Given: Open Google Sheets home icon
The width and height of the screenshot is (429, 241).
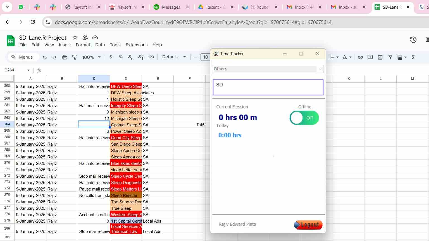Looking at the screenshot, I should pyautogui.click(x=11, y=41).
